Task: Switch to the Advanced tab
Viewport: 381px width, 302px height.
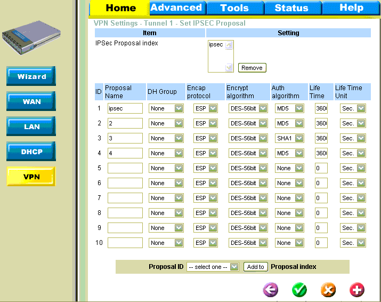Action: click(176, 7)
